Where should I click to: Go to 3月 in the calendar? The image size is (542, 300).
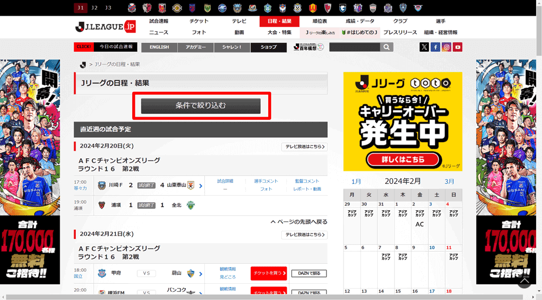(449, 181)
